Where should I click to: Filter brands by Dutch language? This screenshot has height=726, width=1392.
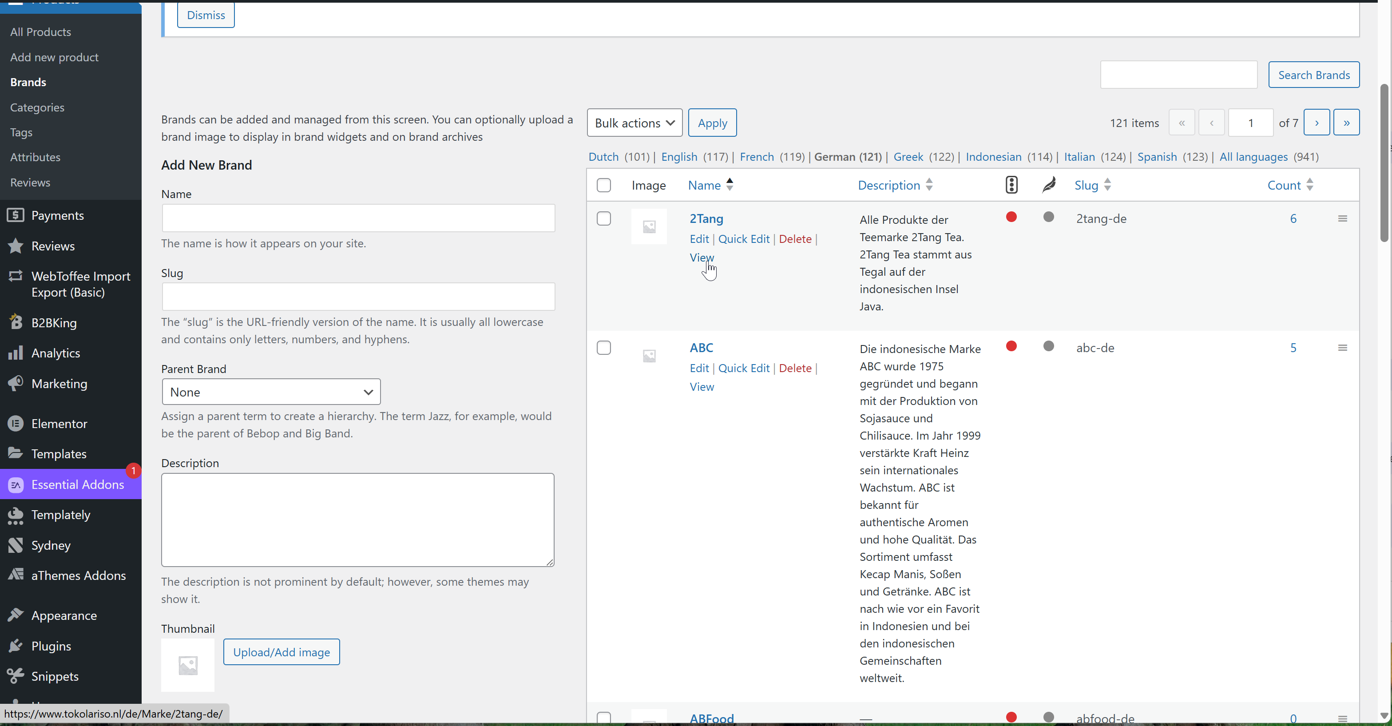(603, 157)
